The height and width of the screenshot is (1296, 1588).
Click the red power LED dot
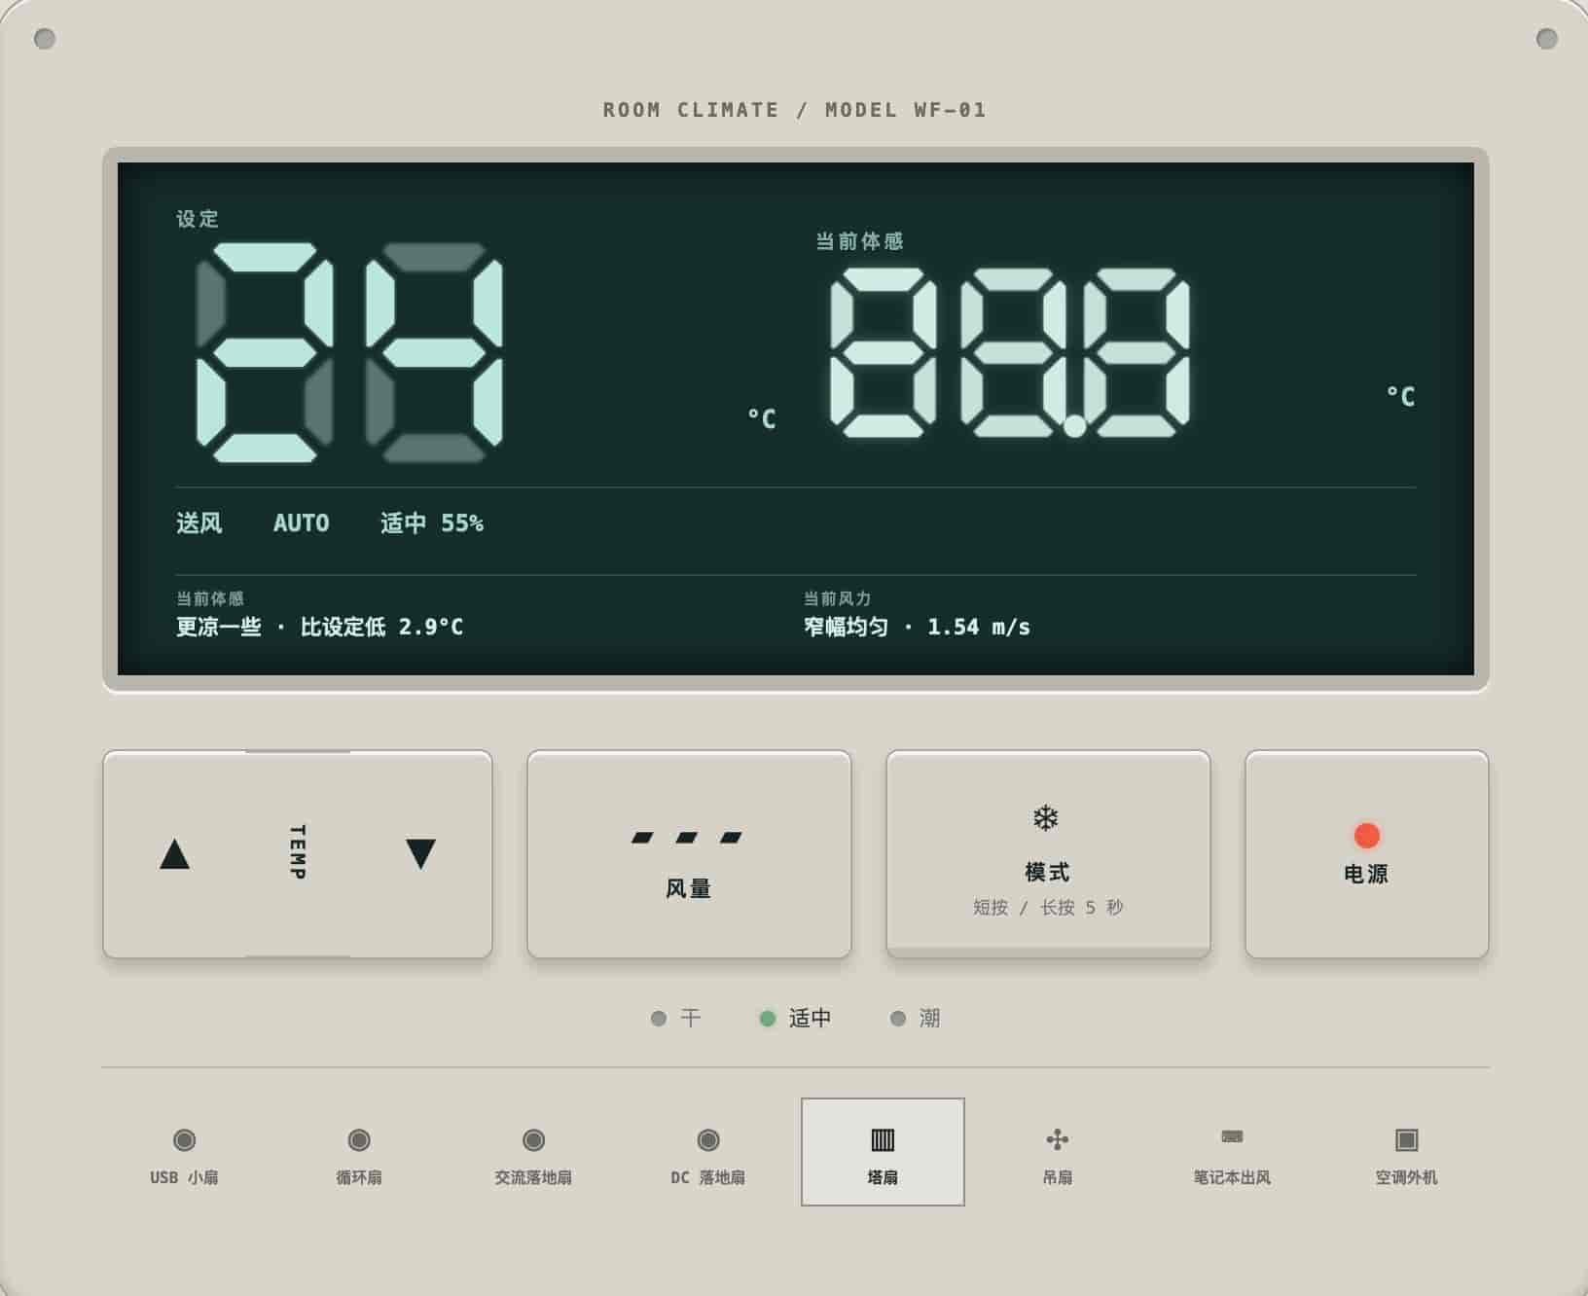tap(1367, 835)
